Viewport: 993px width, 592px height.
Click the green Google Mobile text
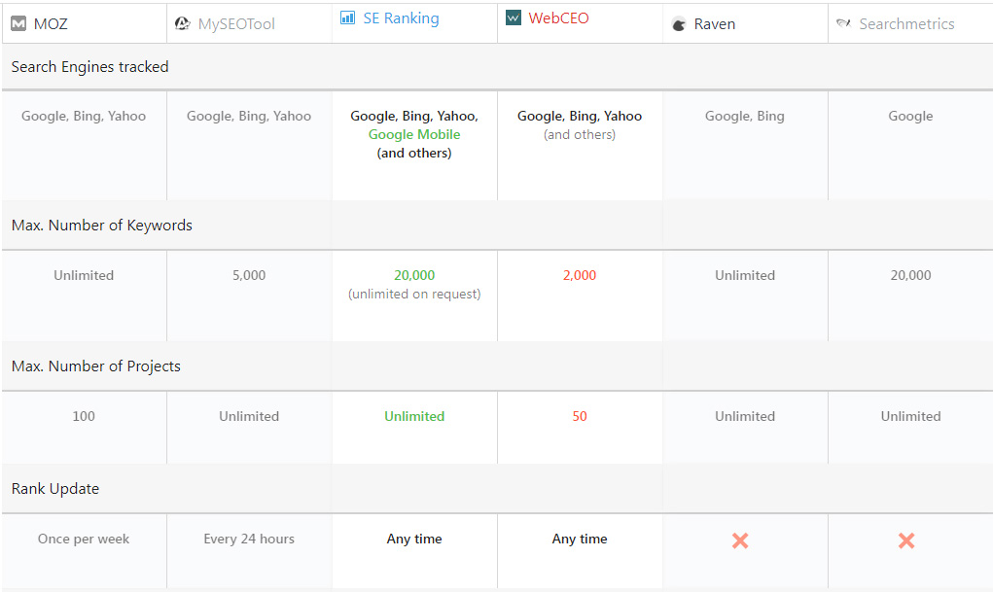coord(414,134)
